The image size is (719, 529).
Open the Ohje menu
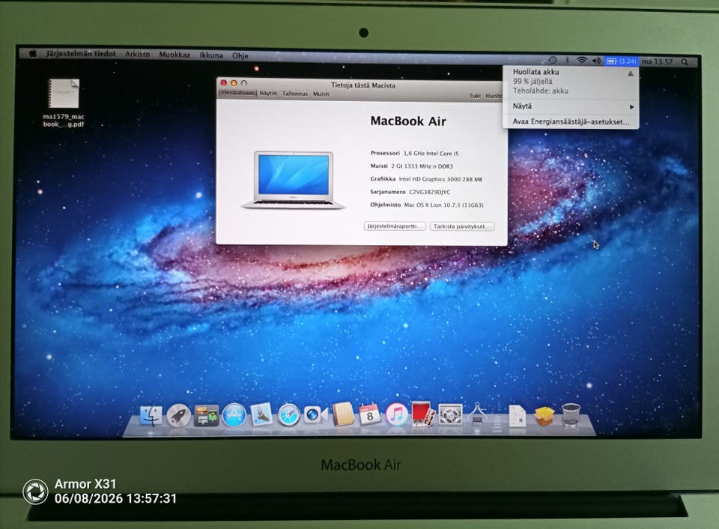240,55
